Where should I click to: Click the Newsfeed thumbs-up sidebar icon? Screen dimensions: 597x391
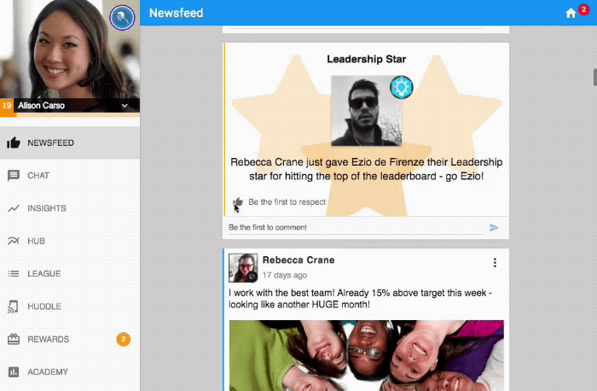click(14, 143)
